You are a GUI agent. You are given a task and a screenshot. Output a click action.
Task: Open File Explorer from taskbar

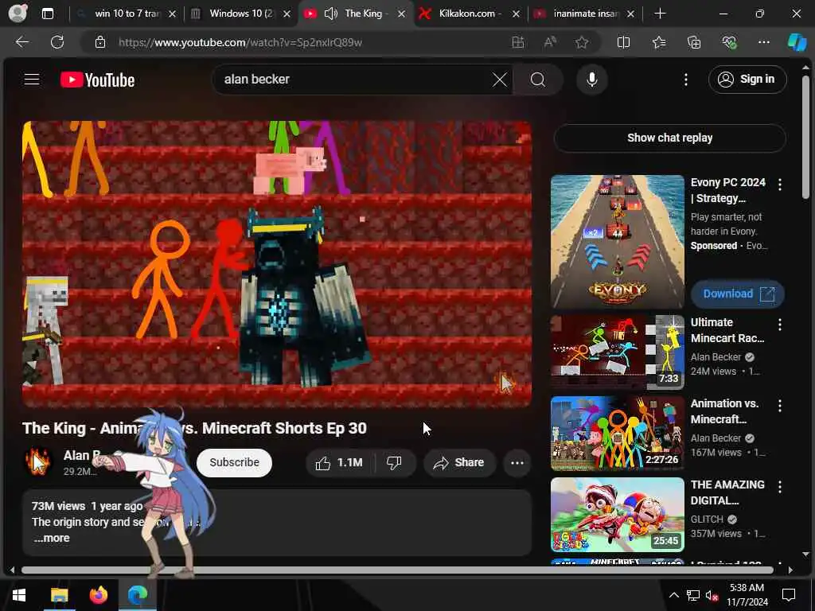pyautogui.click(x=60, y=595)
